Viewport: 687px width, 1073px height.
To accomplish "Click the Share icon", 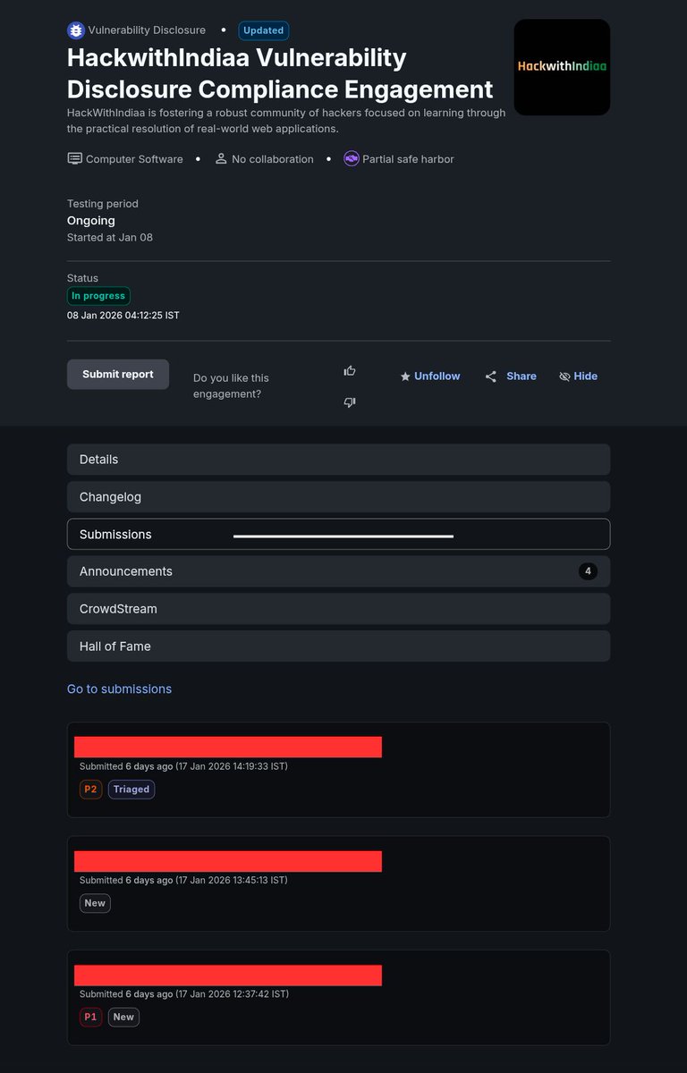I will [491, 376].
